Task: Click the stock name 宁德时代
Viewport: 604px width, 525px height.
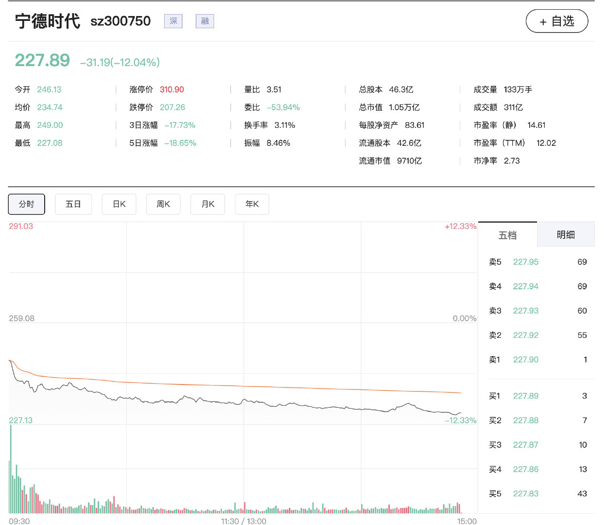Action: (x=47, y=21)
